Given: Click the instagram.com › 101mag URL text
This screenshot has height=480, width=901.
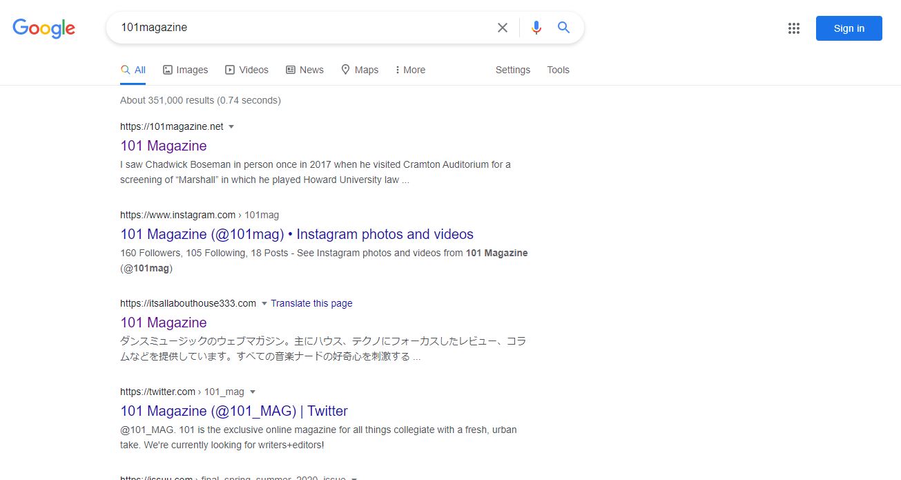Looking at the screenshot, I should tap(200, 215).
